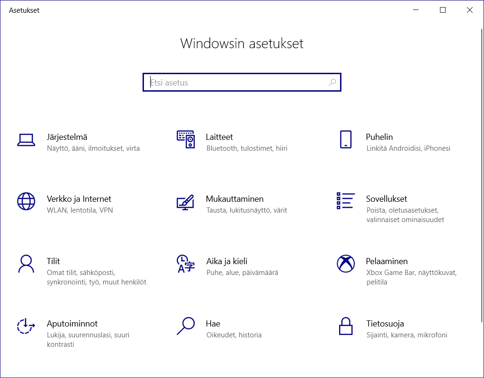The width and height of the screenshot is (484, 378).
Task: Open the Tietosuoja padlock icon
Action: (346, 326)
